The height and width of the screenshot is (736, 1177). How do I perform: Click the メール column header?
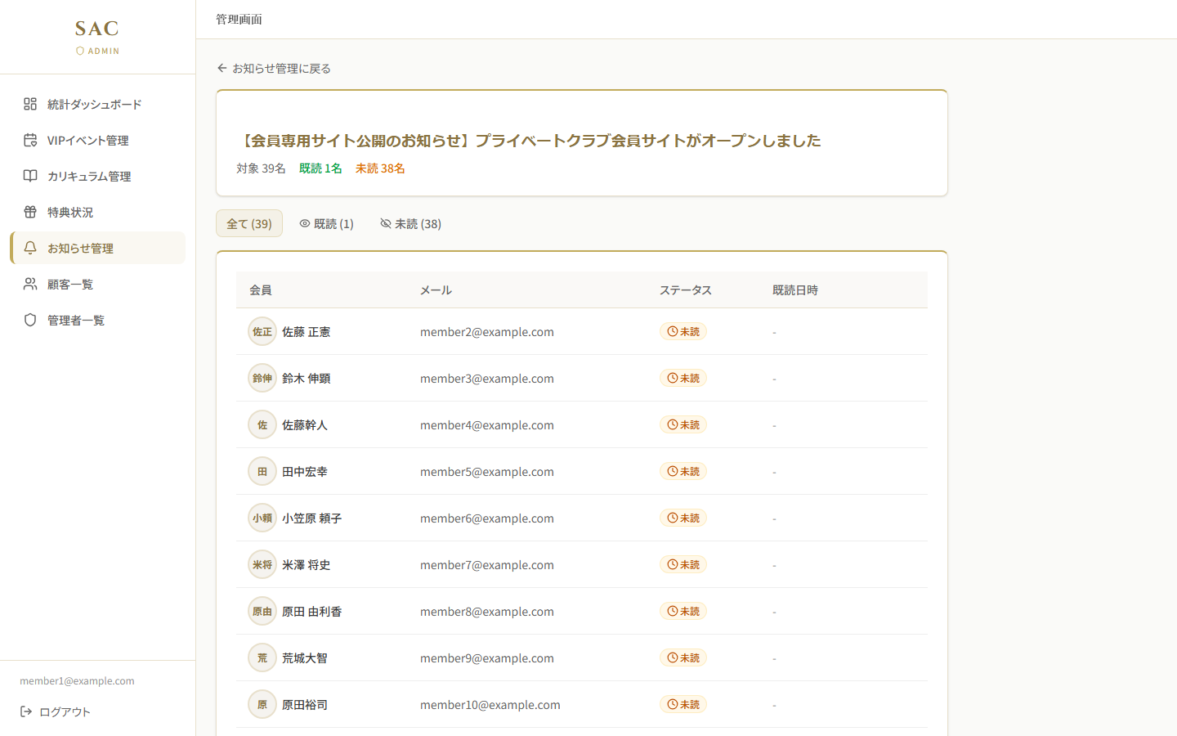point(436,290)
